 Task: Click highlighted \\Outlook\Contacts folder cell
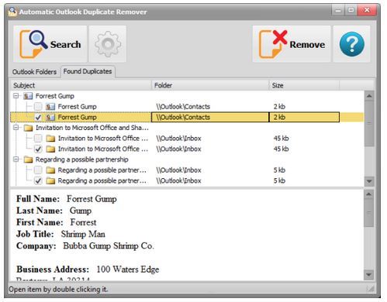pyautogui.click(x=210, y=117)
